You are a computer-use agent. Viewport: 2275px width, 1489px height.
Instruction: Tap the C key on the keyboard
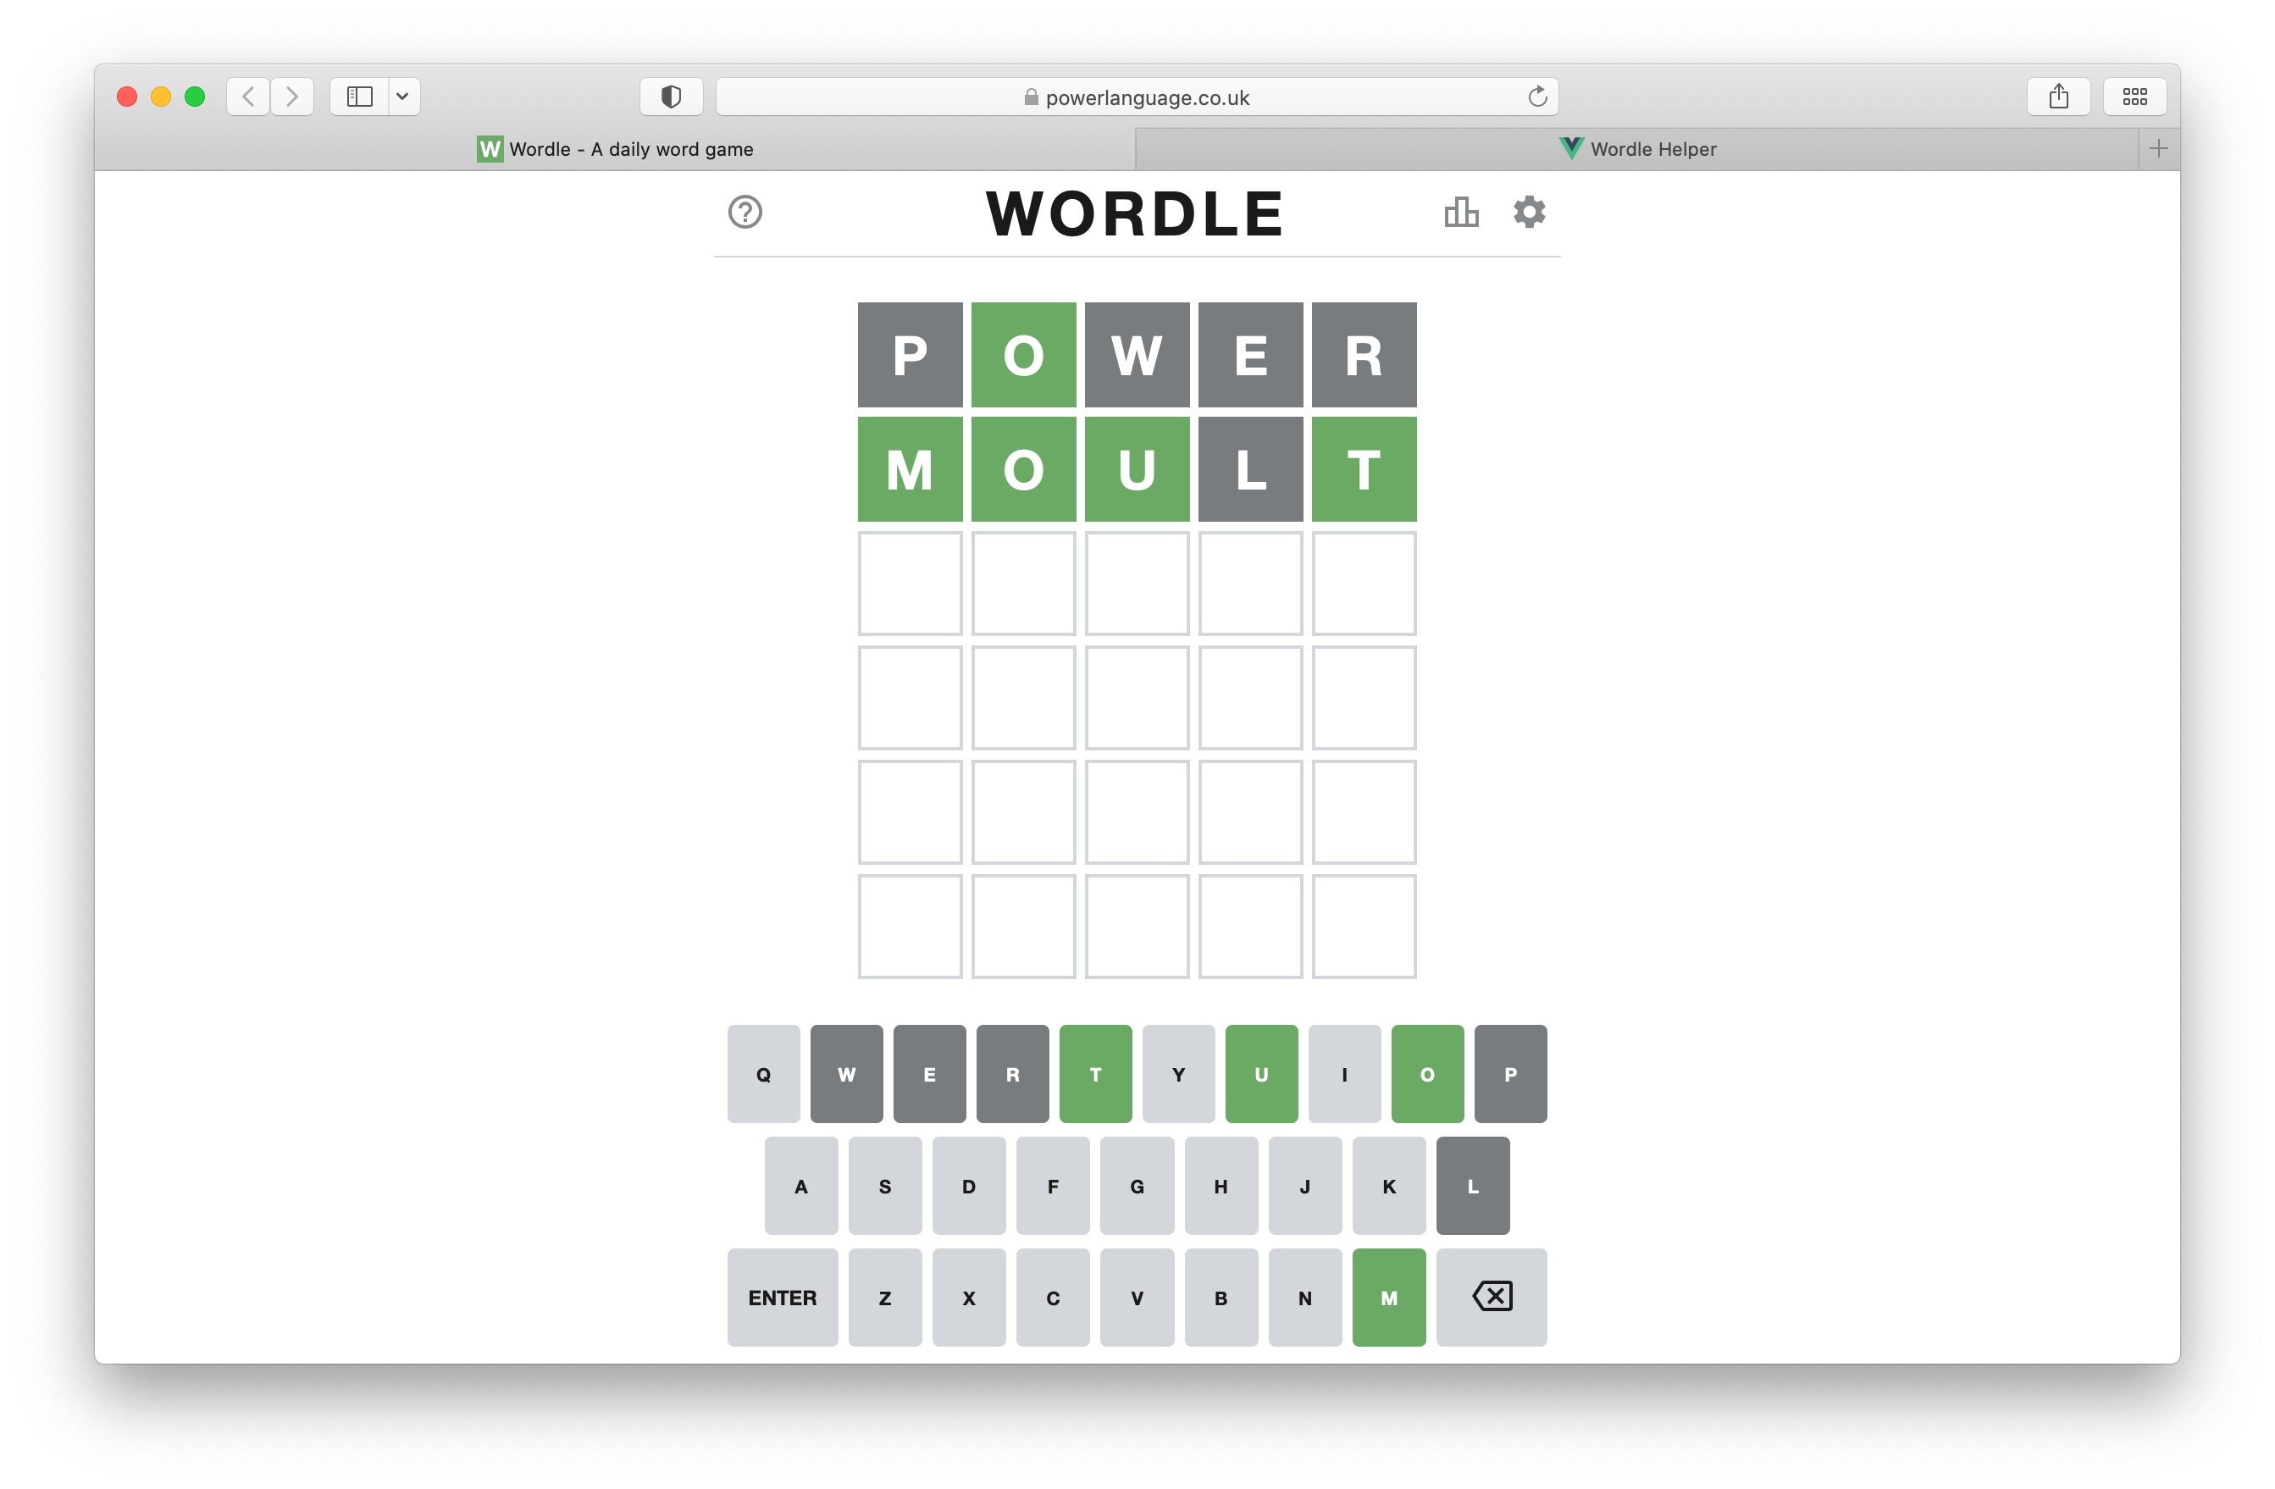tap(1053, 1297)
